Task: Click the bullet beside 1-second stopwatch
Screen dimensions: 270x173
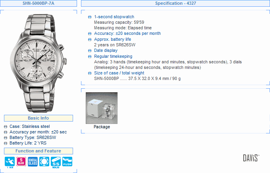Action: coord(90,17)
